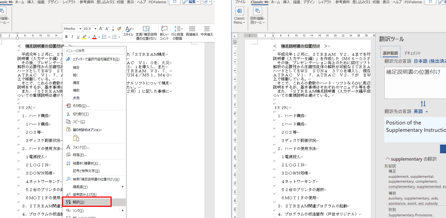Open ファイル tab in right window
Screen dimensions: 446x218
point(240,2)
